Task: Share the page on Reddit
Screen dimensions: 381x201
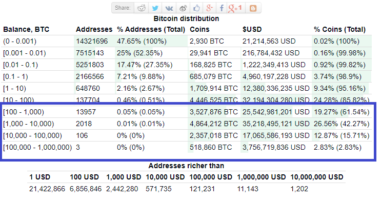Action: click(142, 8)
